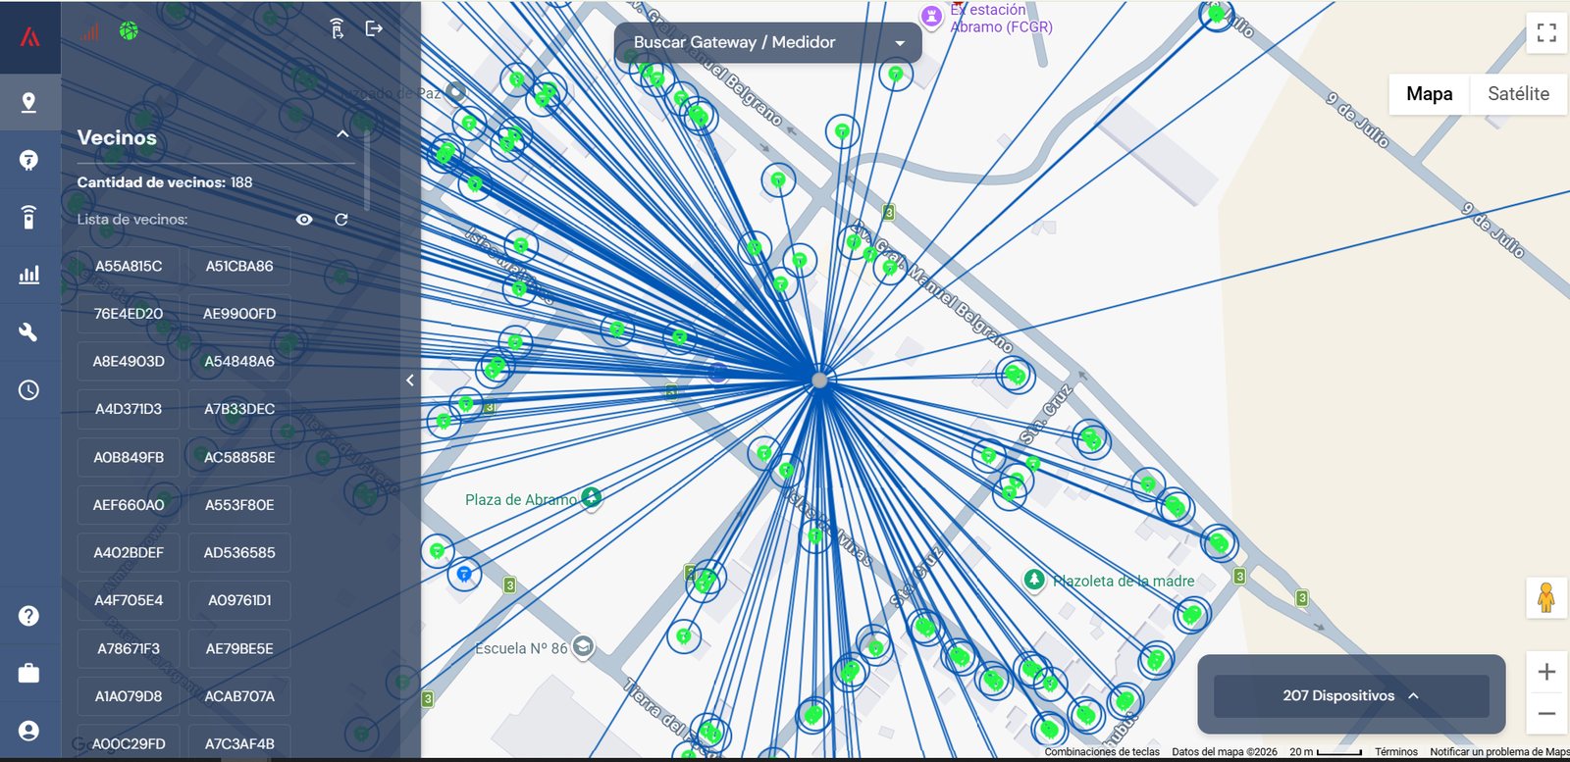Refresh the neighbors list
The height and width of the screenshot is (762, 1570).
pyautogui.click(x=341, y=220)
